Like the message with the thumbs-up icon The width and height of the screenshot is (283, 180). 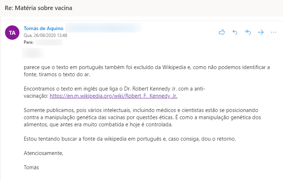click(222, 32)
